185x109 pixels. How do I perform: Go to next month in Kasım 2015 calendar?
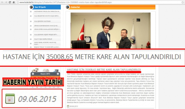point(58,74)
